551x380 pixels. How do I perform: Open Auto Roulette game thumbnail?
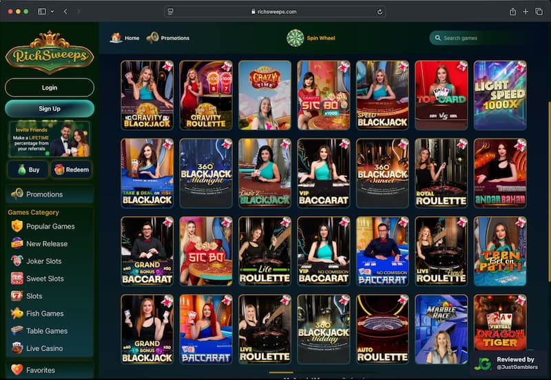click(382, 329)
